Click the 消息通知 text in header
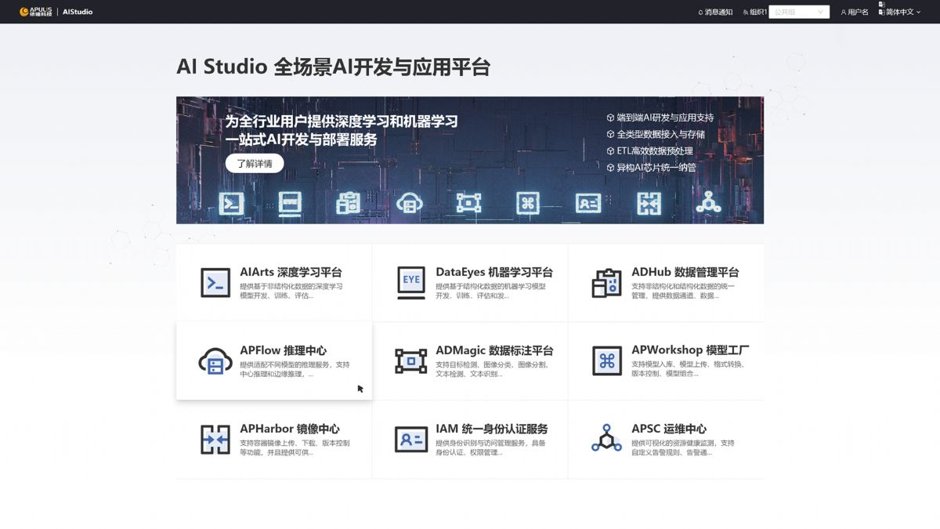940x529 pixels. (x=719, y=12)
